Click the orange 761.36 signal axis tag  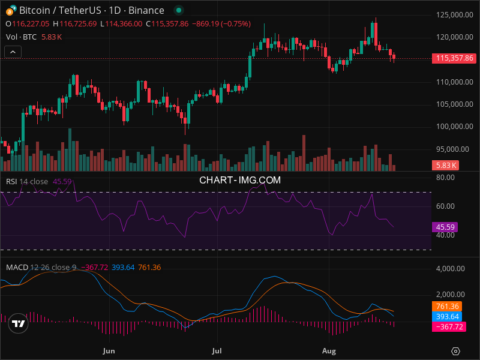coord(447,307)
